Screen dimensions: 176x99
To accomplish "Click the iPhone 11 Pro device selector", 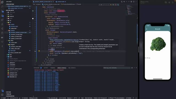I will pos(116,98).
